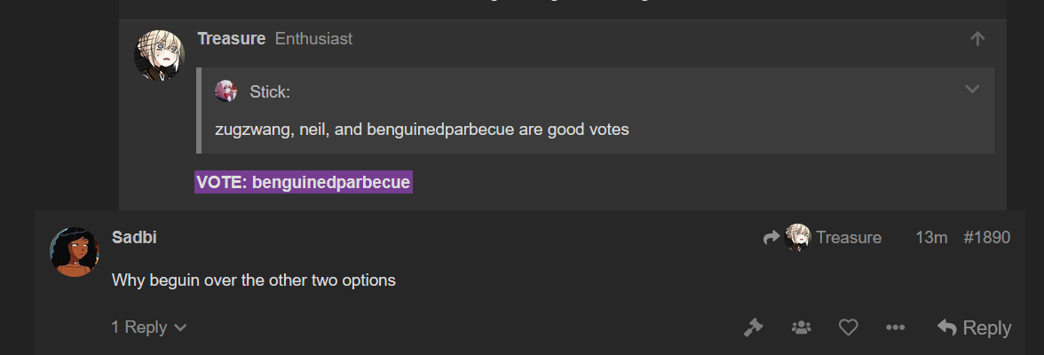Image resolution: width=1044 pixels, height=355 pixels.
Task: Click the group of users icon
Action: pos(801,327)
